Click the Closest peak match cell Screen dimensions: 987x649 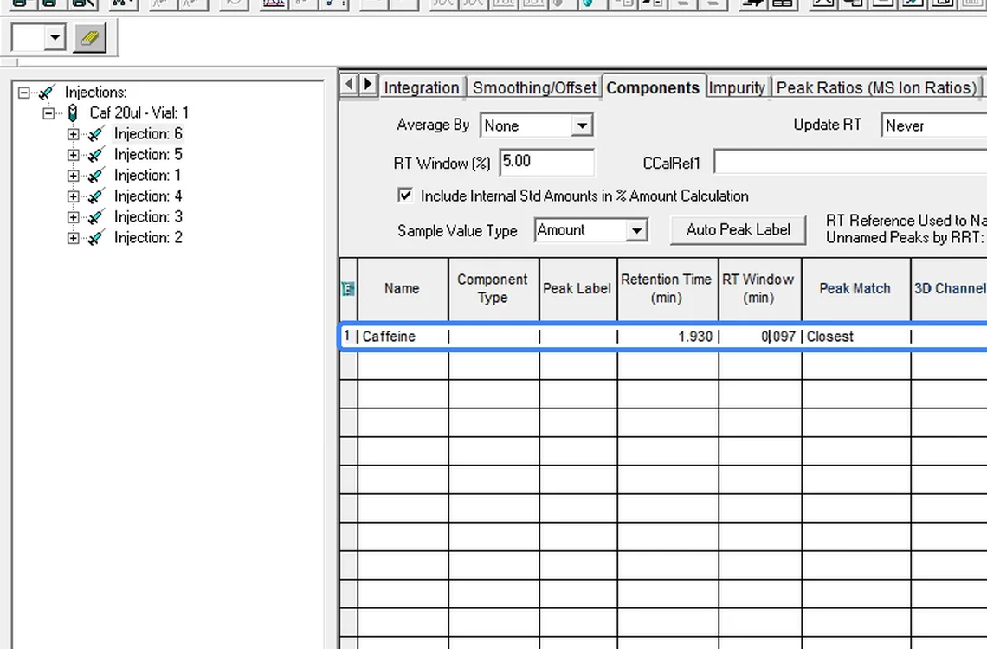click(x=855, y=337)
